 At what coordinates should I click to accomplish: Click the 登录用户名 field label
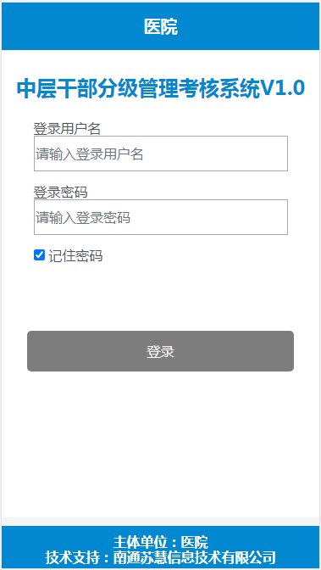pyautogui.click(x=67, y=129)
